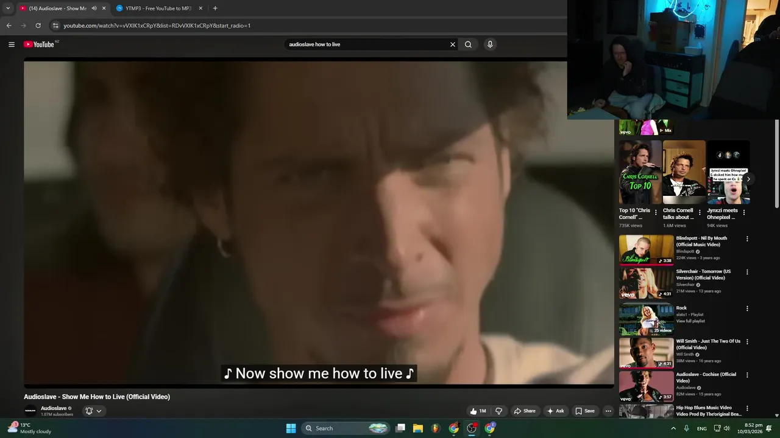The height and width of the screenshot is (438, 780).
Task: Open the YouTube hamburger guide menu
Action: tap(11, 44)
